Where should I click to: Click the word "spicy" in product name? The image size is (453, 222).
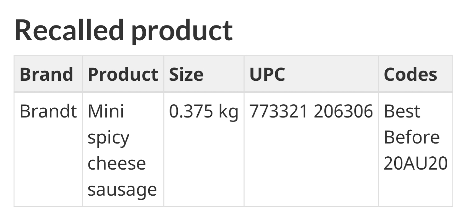point(109,138)
